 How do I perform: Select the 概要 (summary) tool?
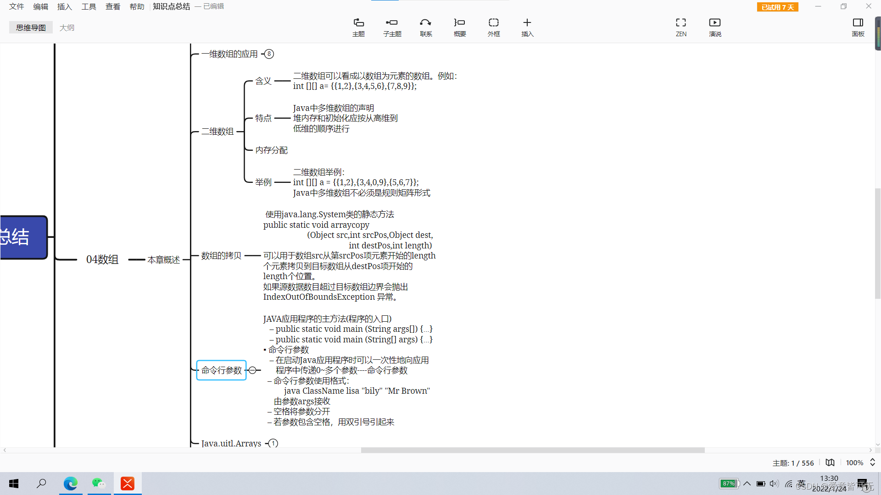(460, 27)
